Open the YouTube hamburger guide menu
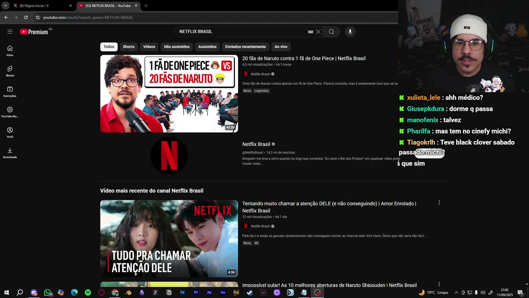Viewport: 529px width, 298px height. click(x=10, y=31)
